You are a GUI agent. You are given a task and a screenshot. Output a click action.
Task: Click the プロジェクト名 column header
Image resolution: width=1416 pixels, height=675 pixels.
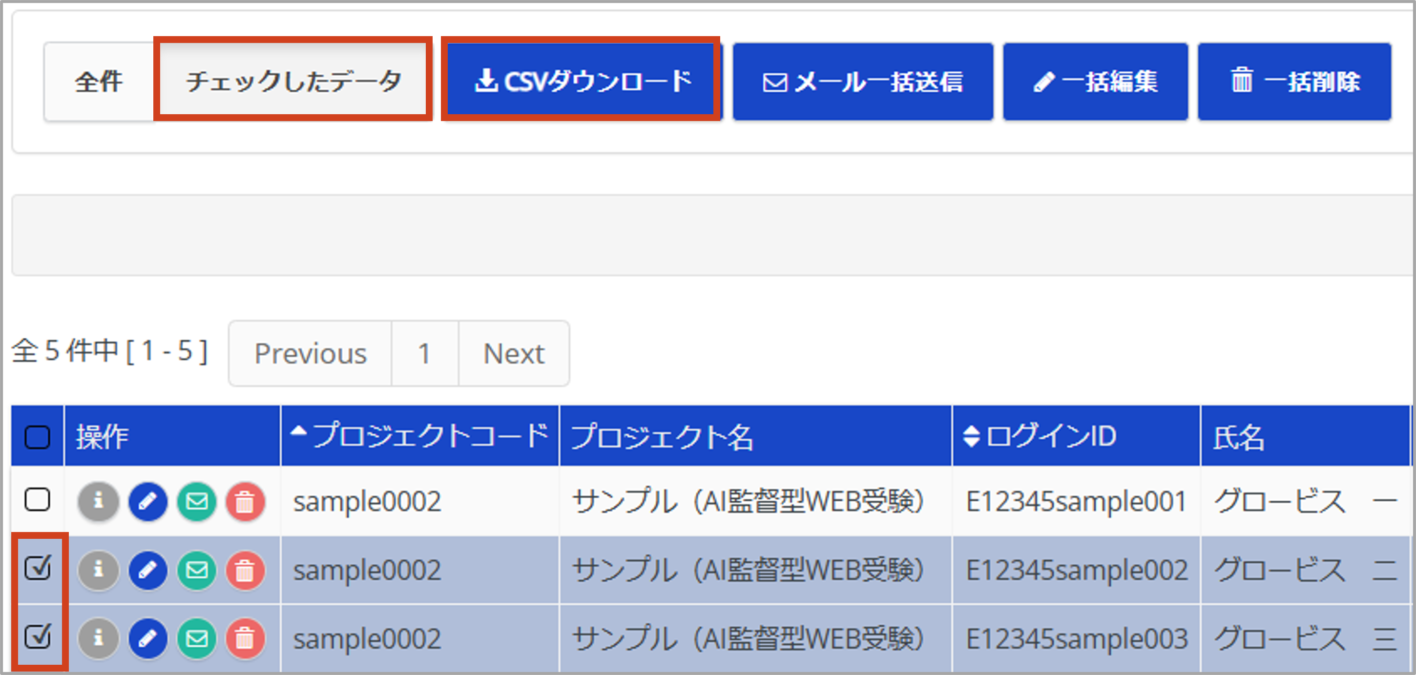(756, 436)
